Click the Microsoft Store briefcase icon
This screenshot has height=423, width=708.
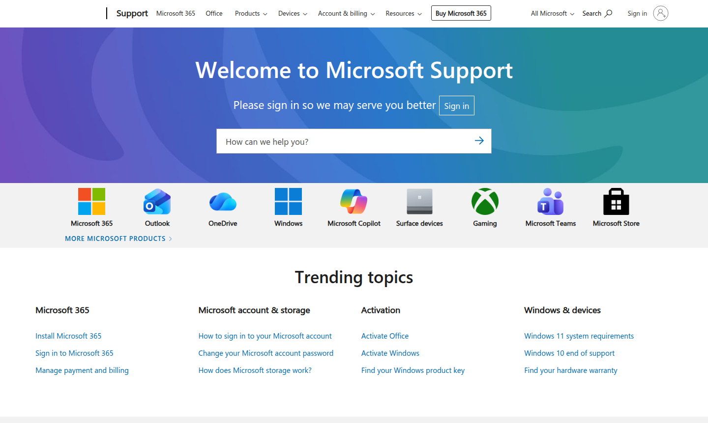coord(616,202)
